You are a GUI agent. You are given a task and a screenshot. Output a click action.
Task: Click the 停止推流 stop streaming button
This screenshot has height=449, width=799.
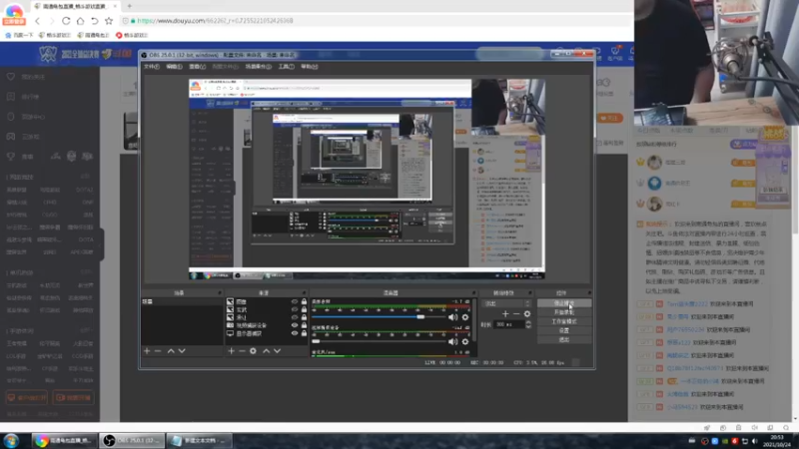point(564,303)
